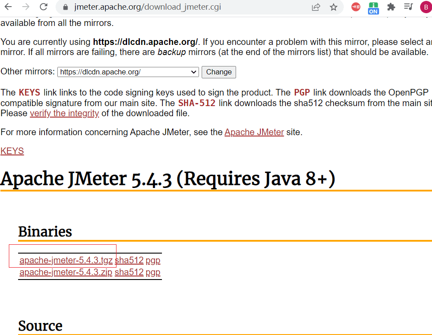Focus the address bar URL
Screen dimensions: 432x335
147,7
